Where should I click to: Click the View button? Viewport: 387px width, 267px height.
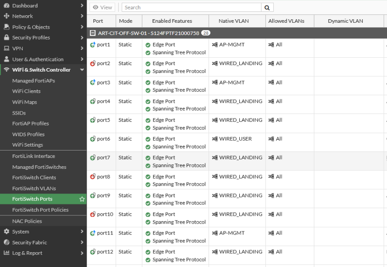(102, 7)
